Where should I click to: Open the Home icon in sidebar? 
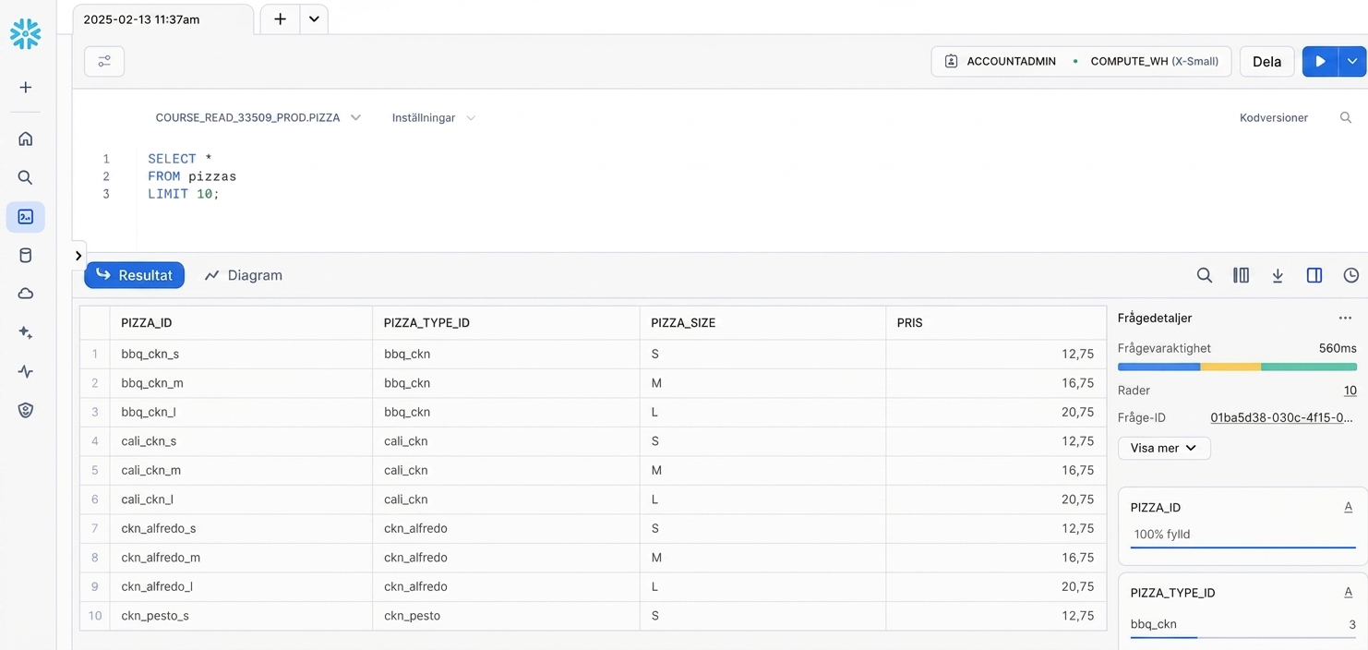click(x=26, y=138)
